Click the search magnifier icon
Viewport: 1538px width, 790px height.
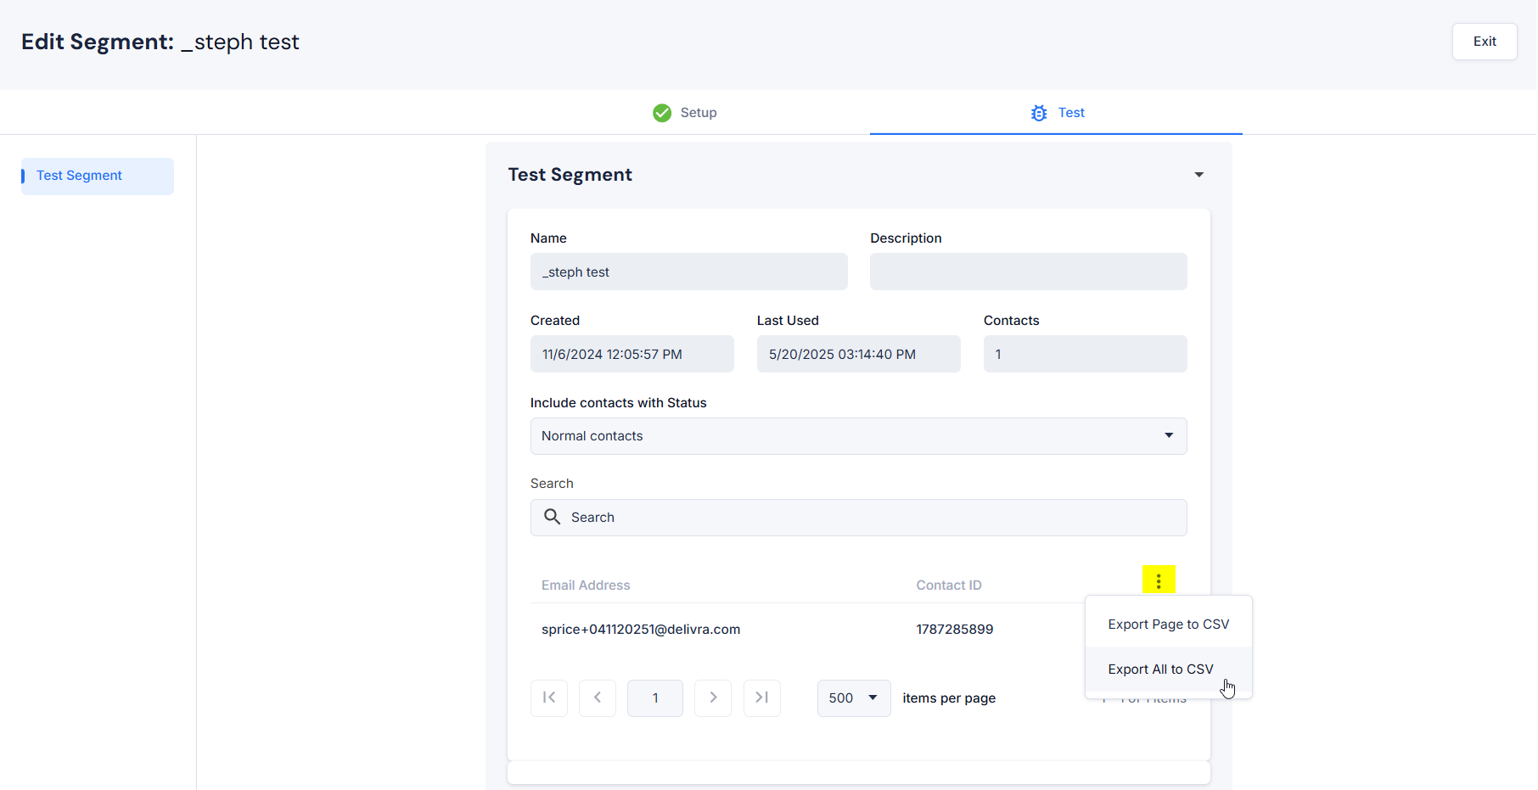tap(552, 517)
